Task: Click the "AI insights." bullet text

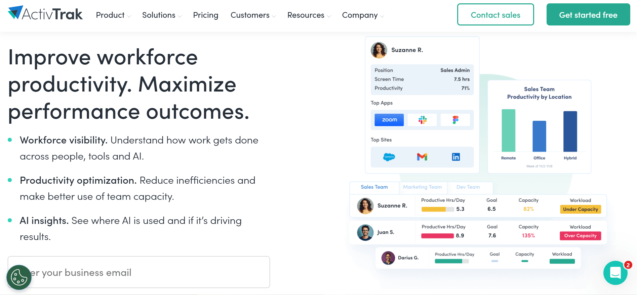Action: coord(44,221)
